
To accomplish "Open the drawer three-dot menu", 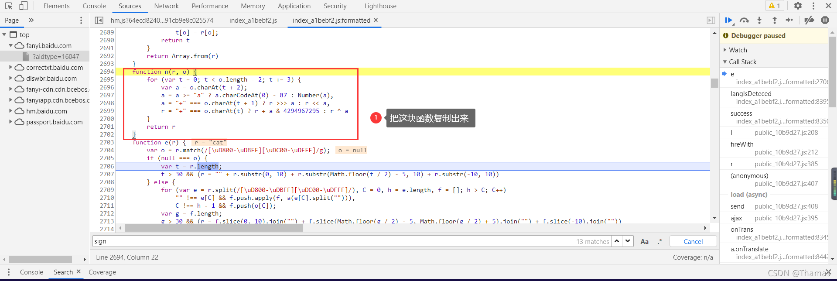I will click(x=9, y=272).
